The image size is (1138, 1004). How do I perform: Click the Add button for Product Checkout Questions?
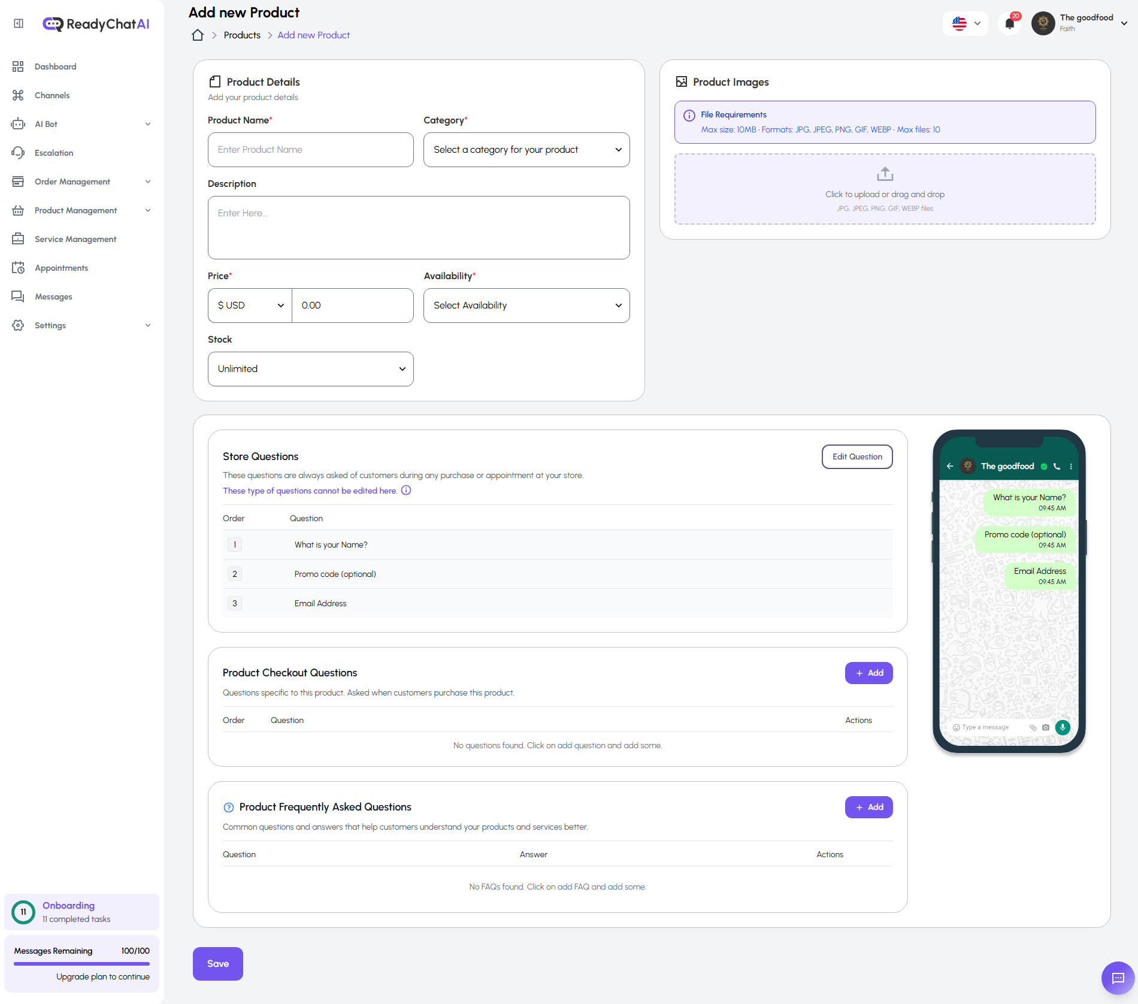(868, 673)
